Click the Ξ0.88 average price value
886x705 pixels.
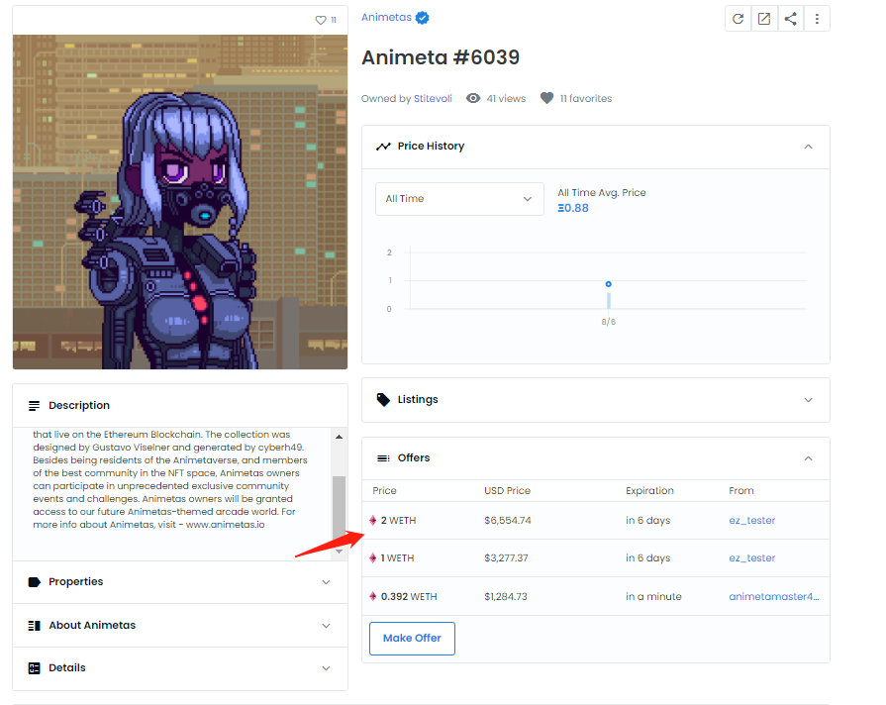573,208
